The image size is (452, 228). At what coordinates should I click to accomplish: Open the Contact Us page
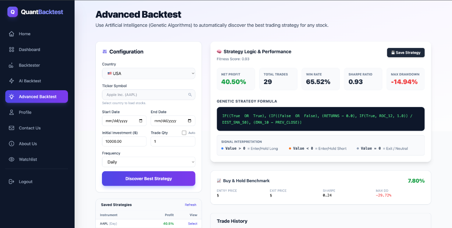pyautogui.click(x=30, y=128)
